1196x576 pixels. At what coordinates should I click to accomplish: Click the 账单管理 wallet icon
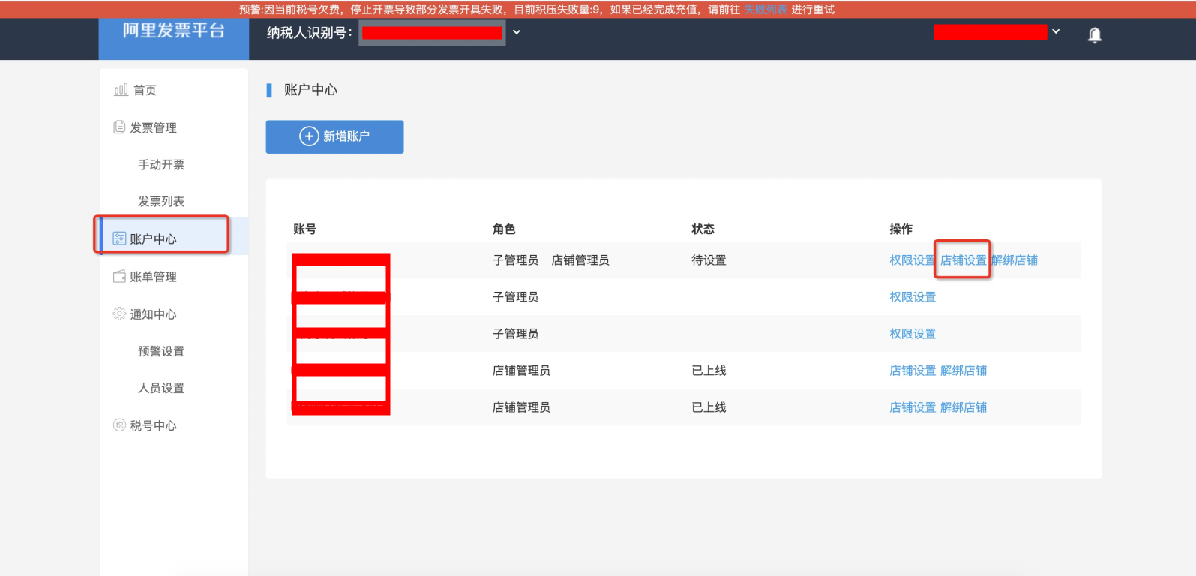tap(119, 276)
